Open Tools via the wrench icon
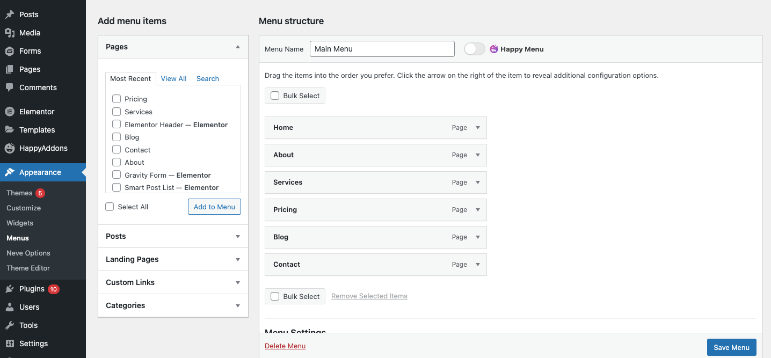This screenshot has height=358, width=771. pyautogui.click(x=10, y=325)
